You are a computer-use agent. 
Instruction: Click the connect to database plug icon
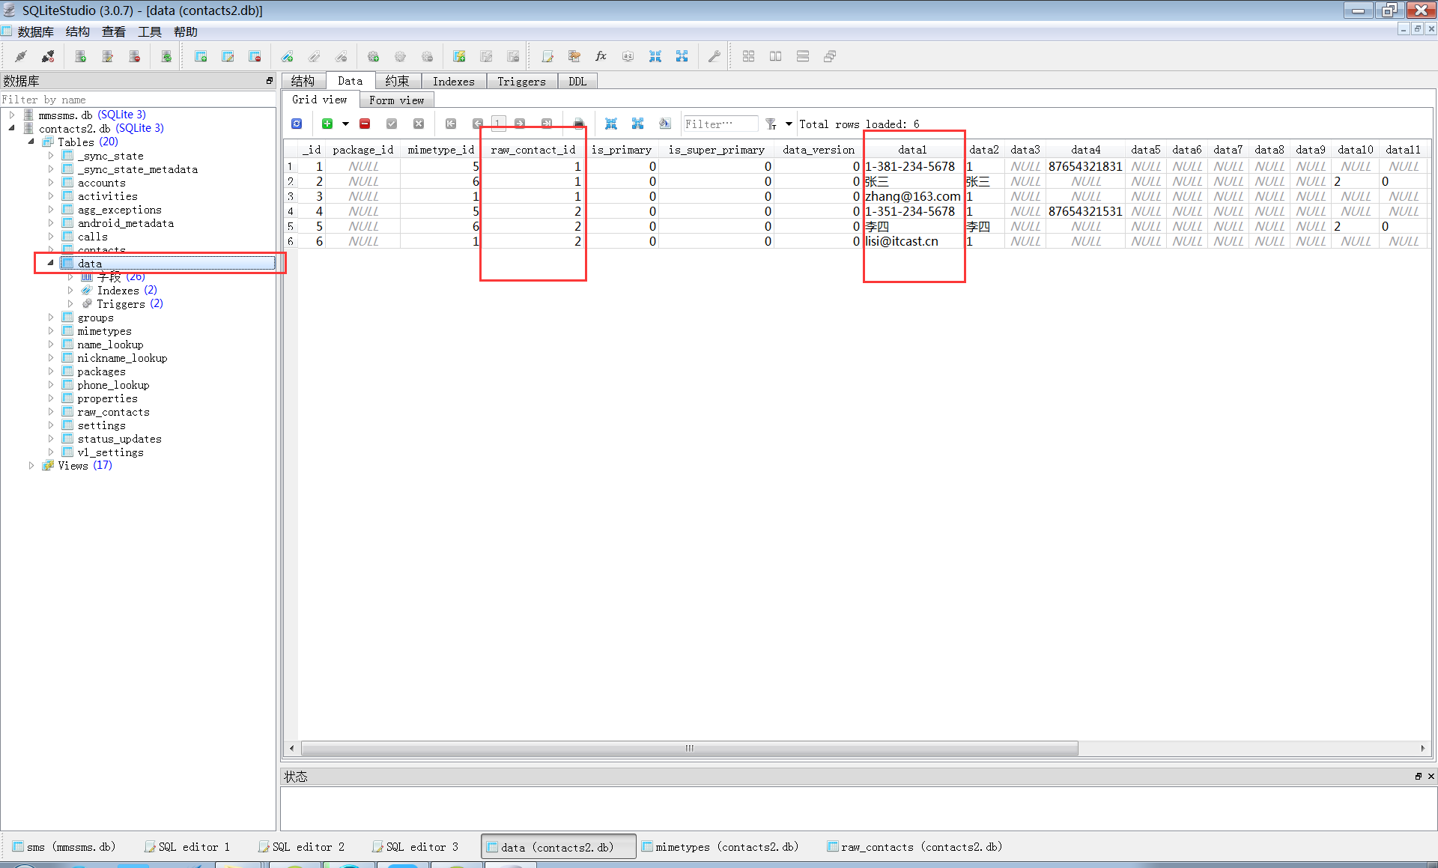[21, 56]
